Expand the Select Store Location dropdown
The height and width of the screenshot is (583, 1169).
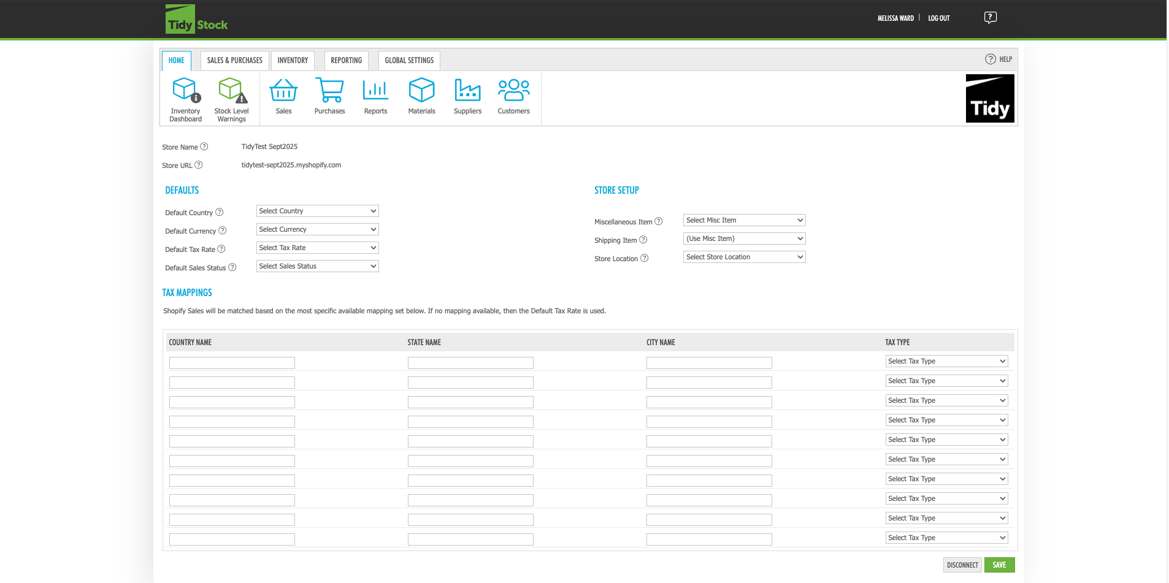coord(744,257)
